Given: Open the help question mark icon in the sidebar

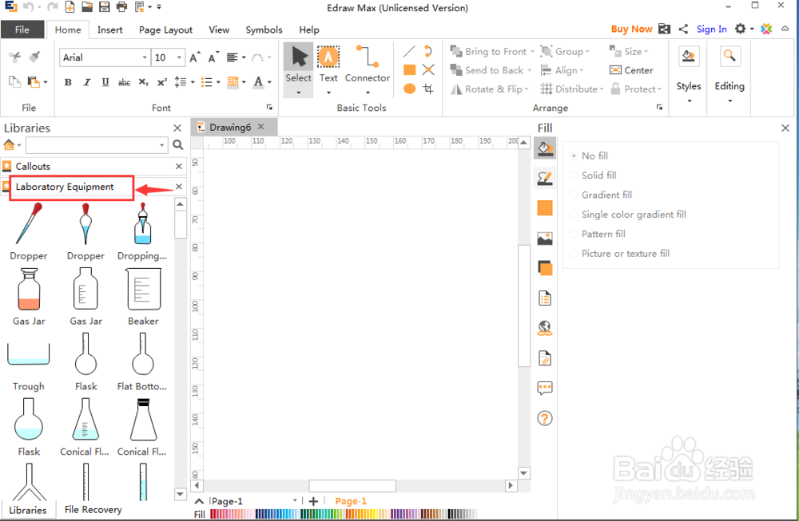Looking at the screenshot, I should pyautogui.click(x=545, y=418).
